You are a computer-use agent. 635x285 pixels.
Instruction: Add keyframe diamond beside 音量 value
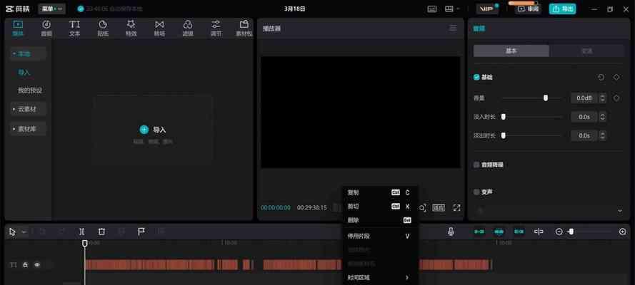[x=616, y=98]
